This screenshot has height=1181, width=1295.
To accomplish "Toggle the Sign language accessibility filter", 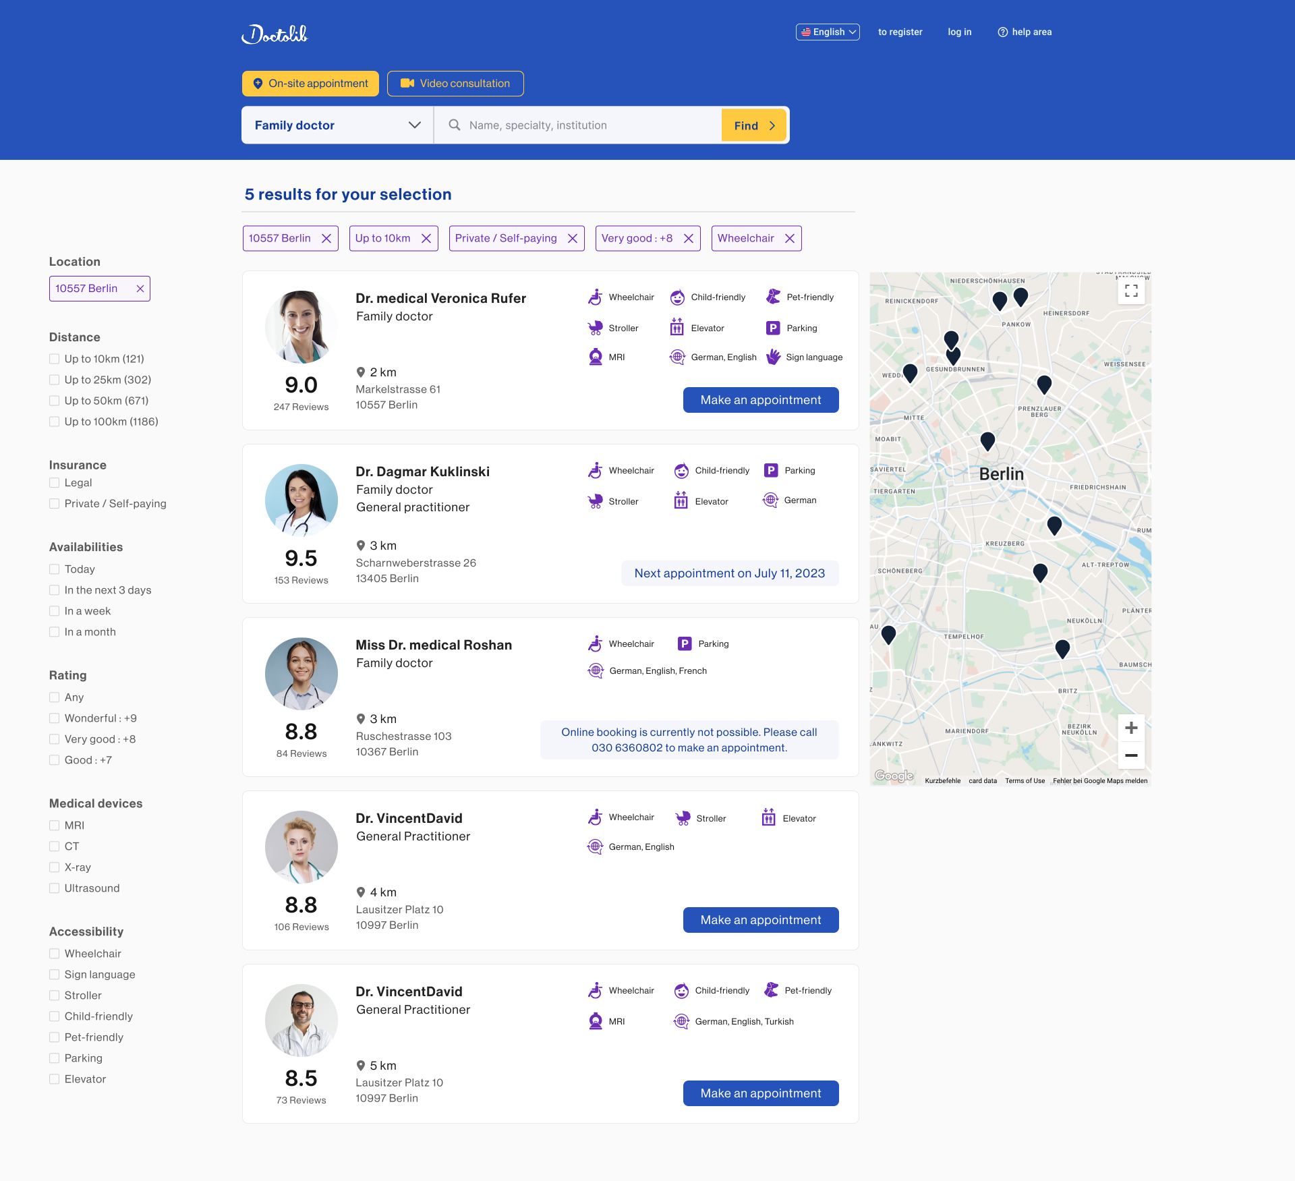I will click(x=55, y=975).
